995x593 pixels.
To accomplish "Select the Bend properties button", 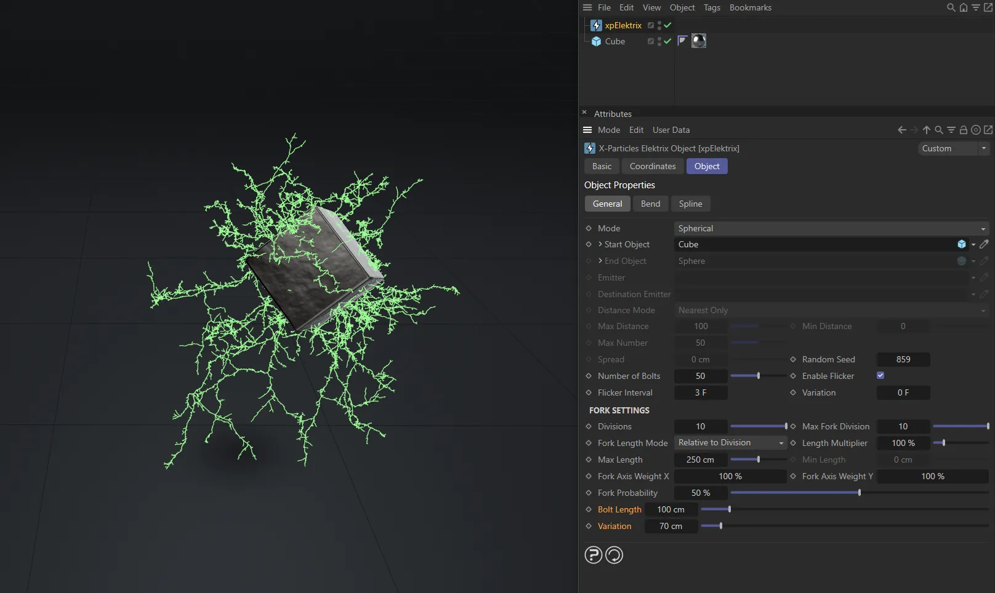I will point(650,204).
